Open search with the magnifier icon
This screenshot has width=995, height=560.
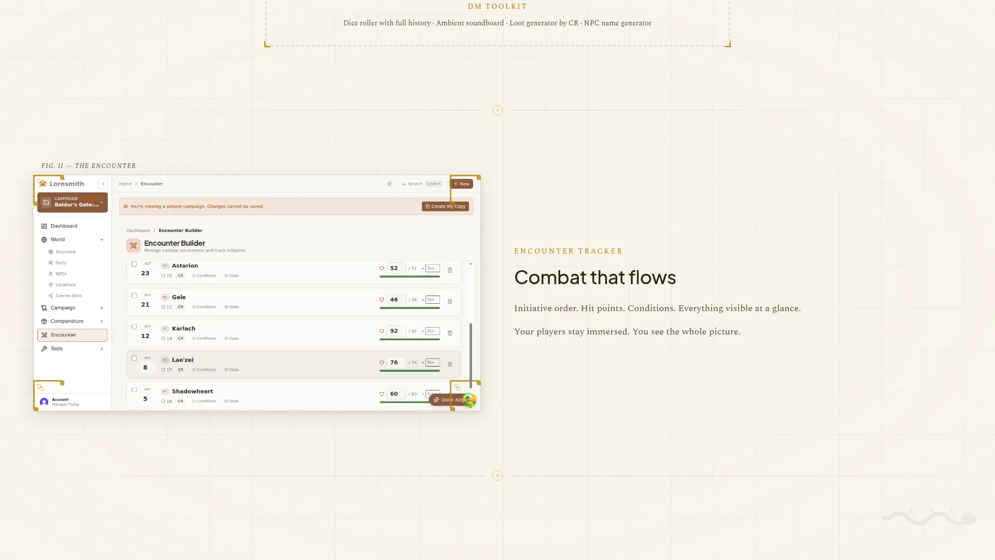tap(403, 184)
